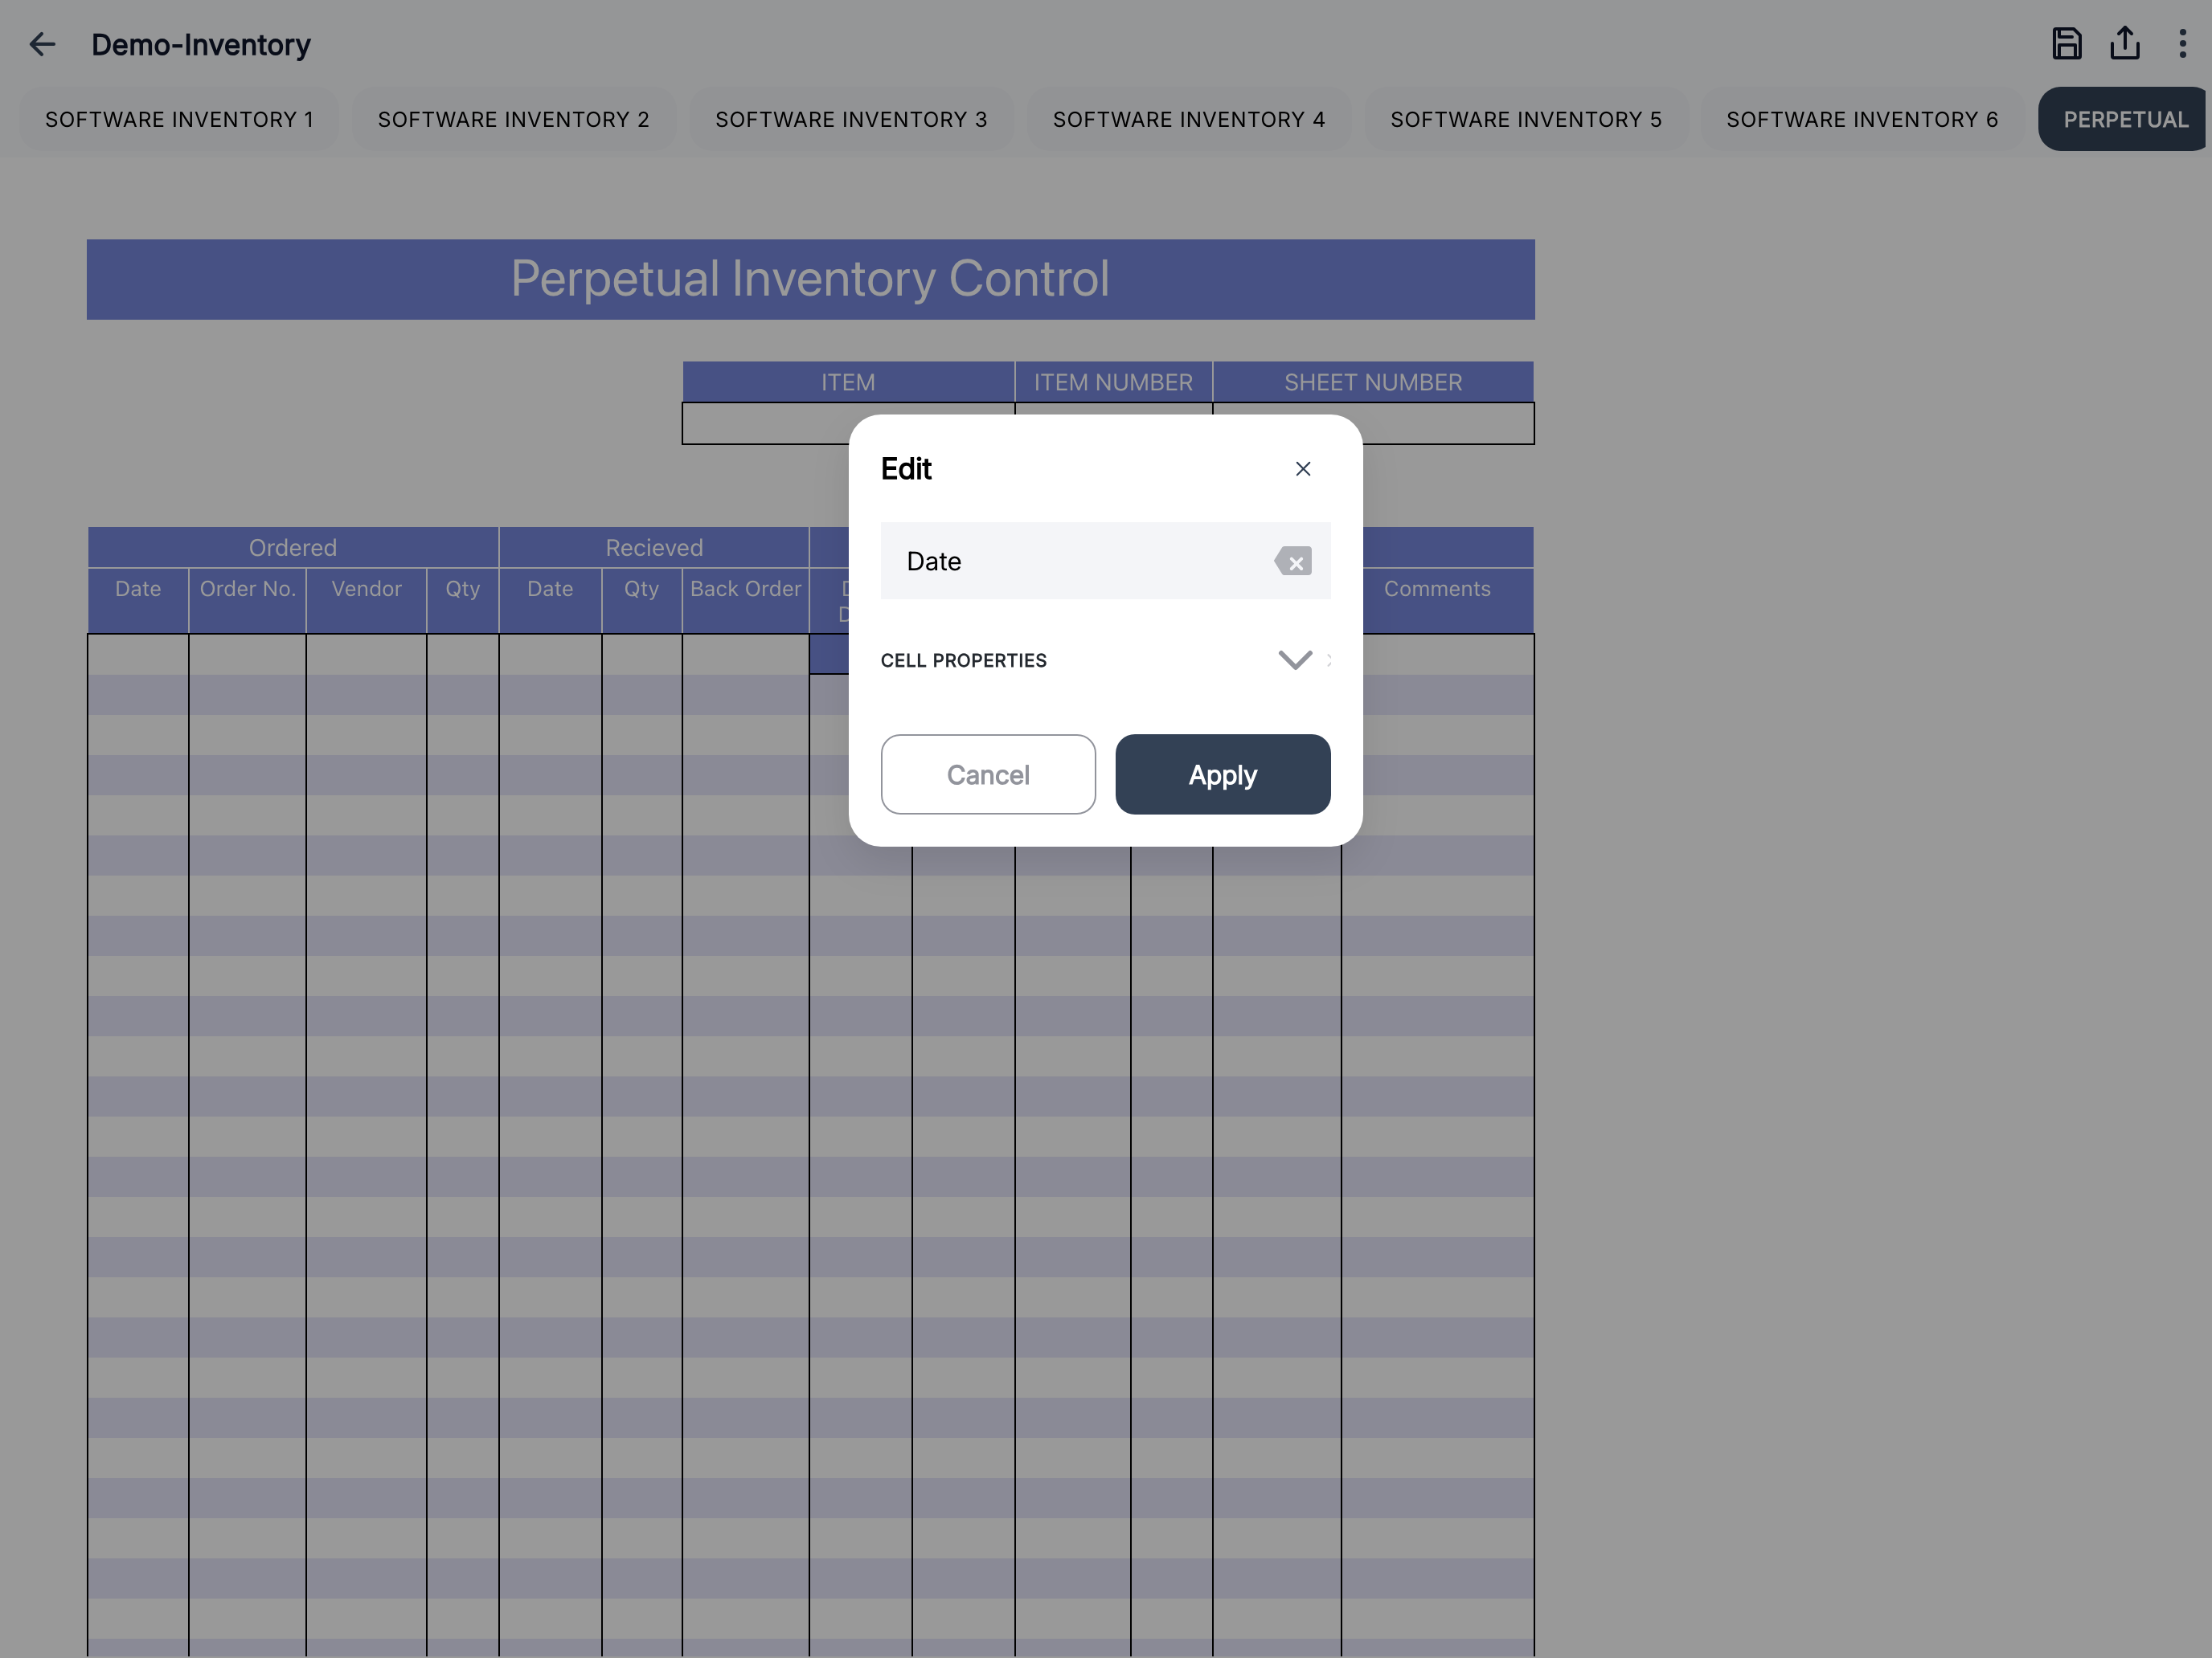Switch to Software Inventory 6 tab
This screenshot has width=2212, height=1658.
click(x=1863, y=120)
